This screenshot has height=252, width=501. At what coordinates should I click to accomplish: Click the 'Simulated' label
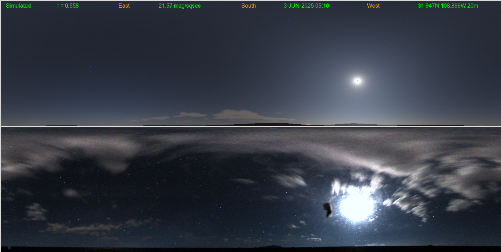click(18, 6)
